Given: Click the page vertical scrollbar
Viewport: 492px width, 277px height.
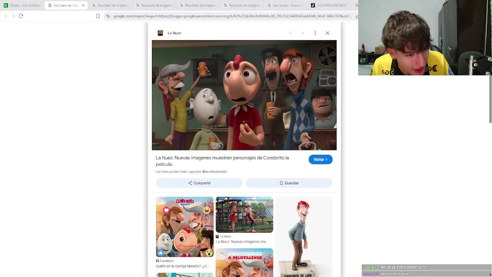Looking at the screenshot, I should [490, 100].
